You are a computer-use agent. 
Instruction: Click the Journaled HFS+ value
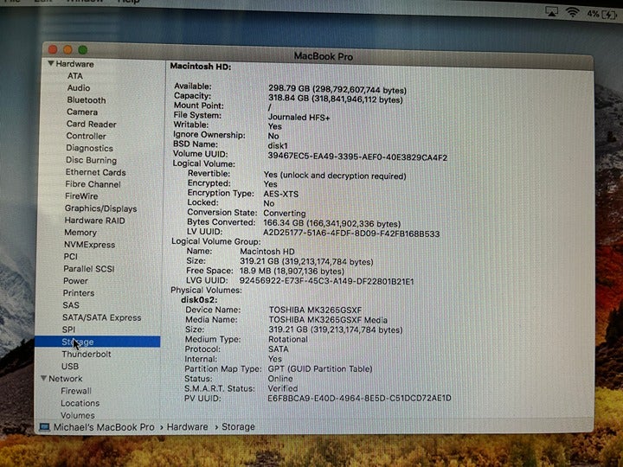(x=299, y=117)
